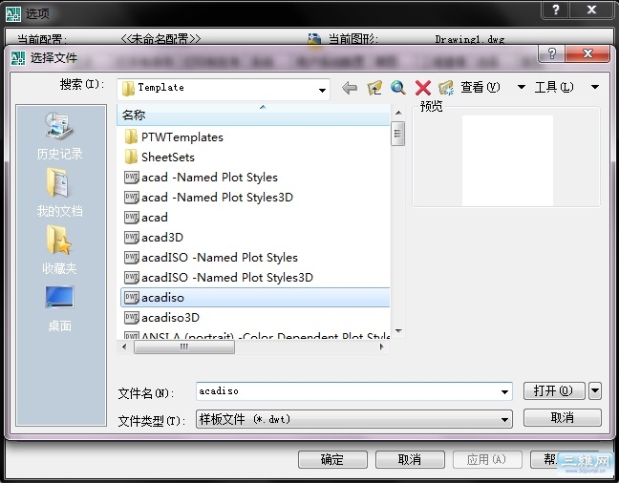Click file list scroll left arrow
Screen dimensions: 619x483
coord(124,346)
